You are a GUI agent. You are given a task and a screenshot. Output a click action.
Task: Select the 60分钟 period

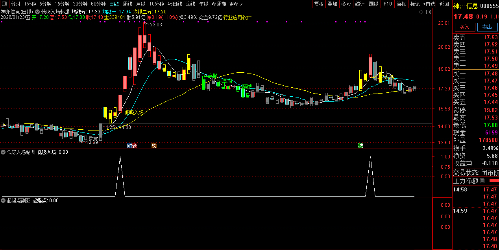click(x=98, y=4)
